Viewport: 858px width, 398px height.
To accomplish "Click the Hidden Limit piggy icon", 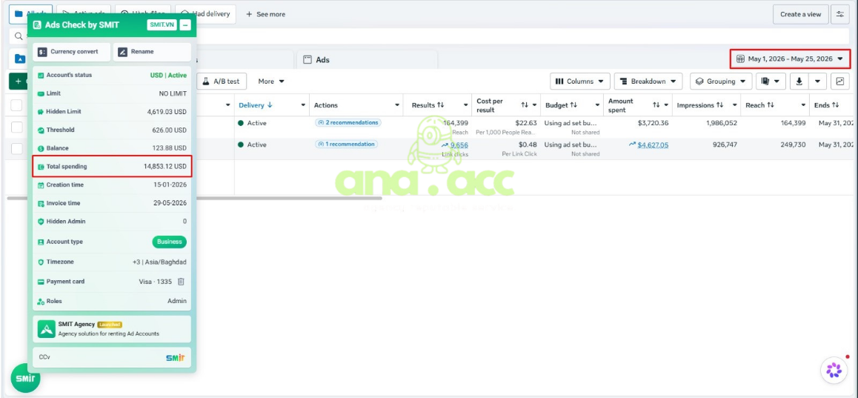I will click(41, 112).
